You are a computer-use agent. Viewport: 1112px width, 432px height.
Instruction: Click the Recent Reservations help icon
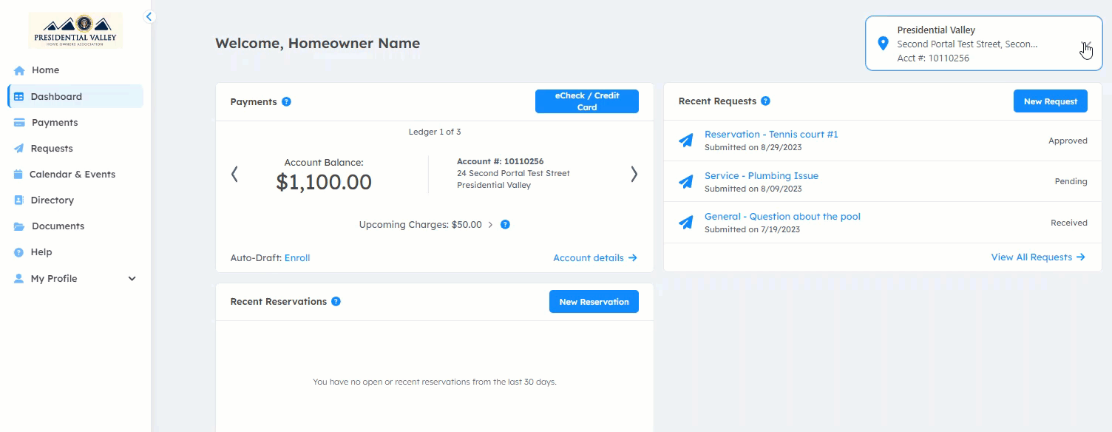click(336, 301)
